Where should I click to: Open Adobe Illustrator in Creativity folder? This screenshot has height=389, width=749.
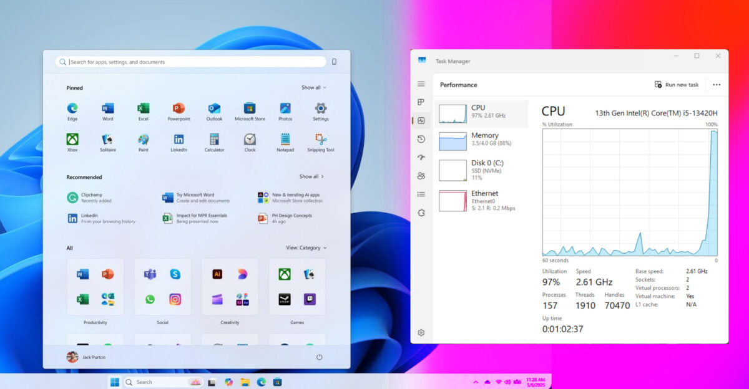coord(217,274)
